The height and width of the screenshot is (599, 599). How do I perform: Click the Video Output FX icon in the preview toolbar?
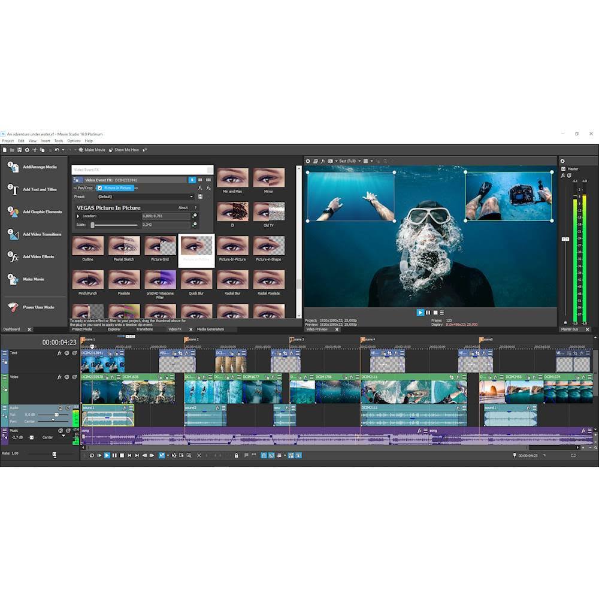coord(323,161)
